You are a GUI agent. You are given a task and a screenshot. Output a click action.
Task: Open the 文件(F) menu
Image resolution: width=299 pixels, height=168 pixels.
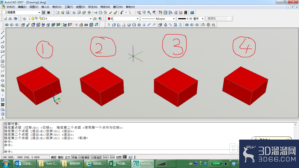pos(10,7)
